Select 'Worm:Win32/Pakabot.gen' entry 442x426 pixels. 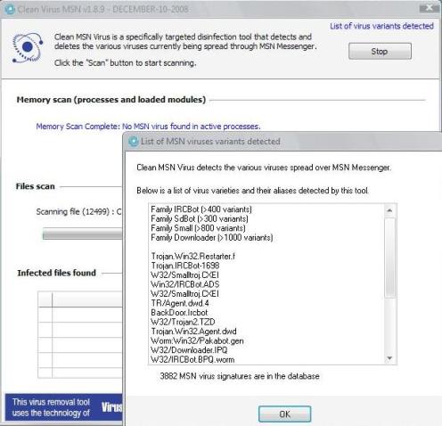(x=197, y=340)
